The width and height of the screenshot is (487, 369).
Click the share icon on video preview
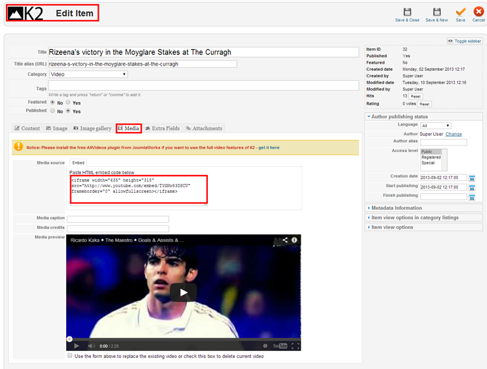tap(284, 240)
